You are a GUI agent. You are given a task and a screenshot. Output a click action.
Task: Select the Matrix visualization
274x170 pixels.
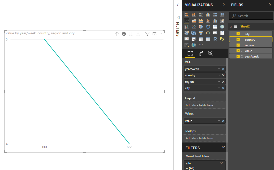pos(208,39)
